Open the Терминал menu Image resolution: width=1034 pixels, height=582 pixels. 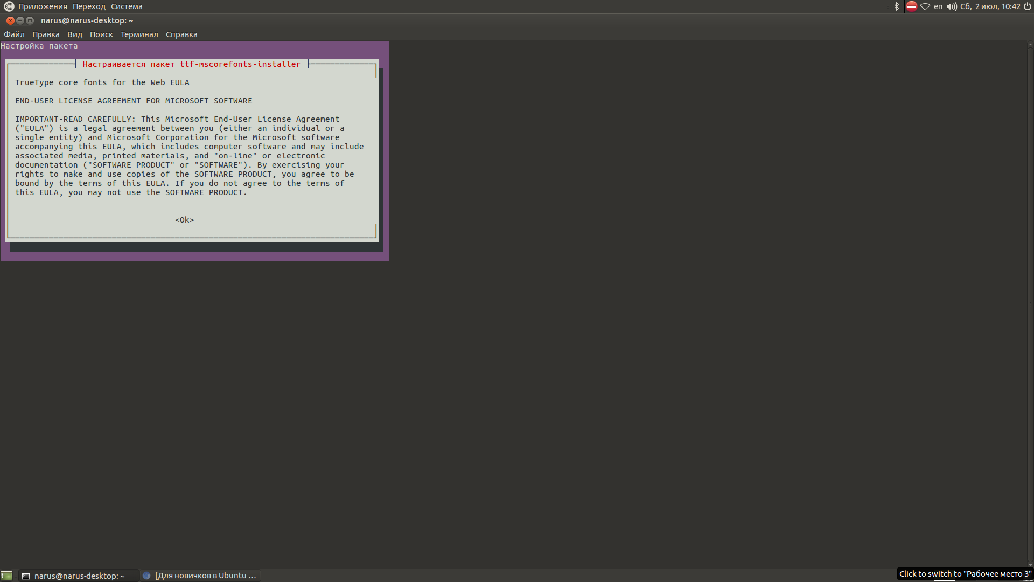(x=139, y=34)
